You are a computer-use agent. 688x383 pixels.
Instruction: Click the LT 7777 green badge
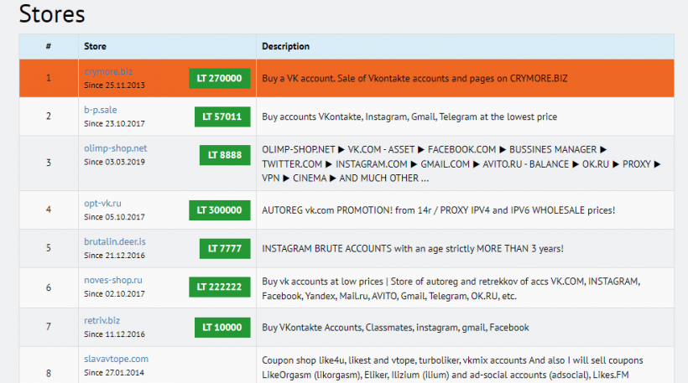[225, 248]
